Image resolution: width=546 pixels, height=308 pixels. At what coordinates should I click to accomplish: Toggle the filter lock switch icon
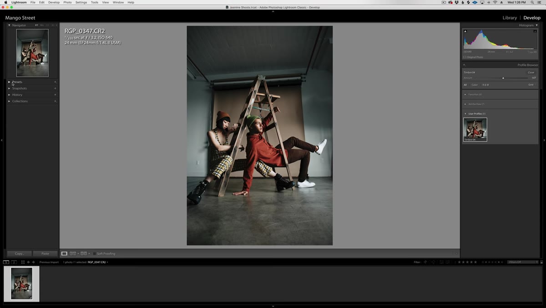coord(541,262)
